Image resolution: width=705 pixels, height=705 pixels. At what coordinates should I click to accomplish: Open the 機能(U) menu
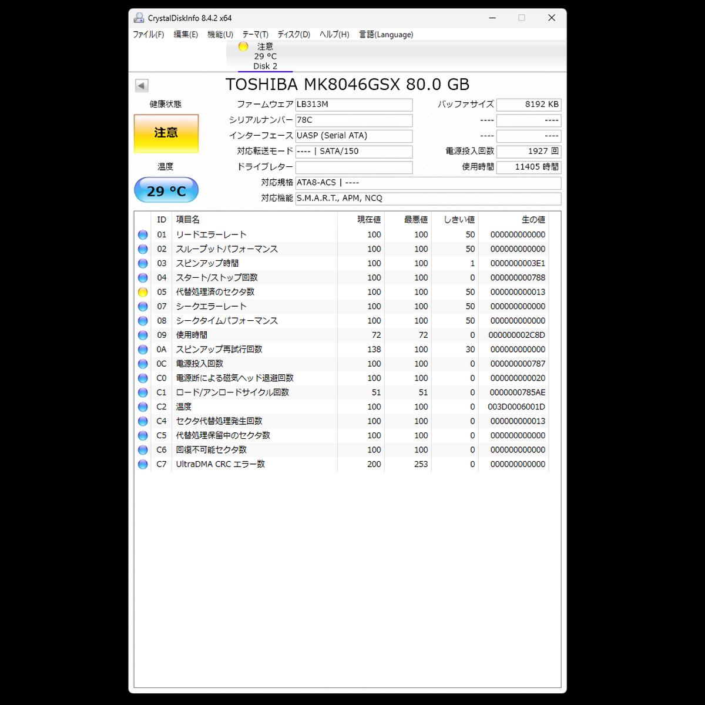[x=220, y=35]
